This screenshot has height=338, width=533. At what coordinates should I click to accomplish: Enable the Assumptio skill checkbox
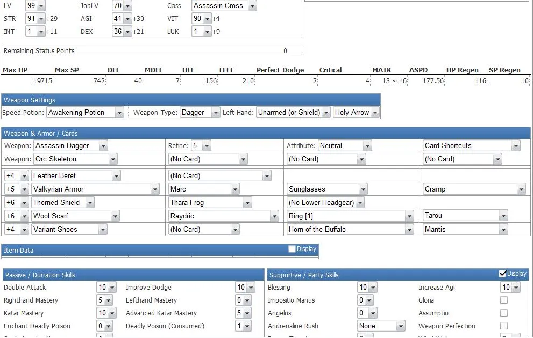pyautogui.click(x=504, y=313)
